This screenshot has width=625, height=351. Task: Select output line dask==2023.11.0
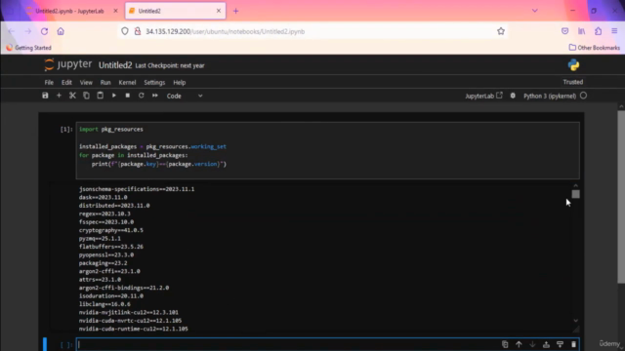click(104, 197)
